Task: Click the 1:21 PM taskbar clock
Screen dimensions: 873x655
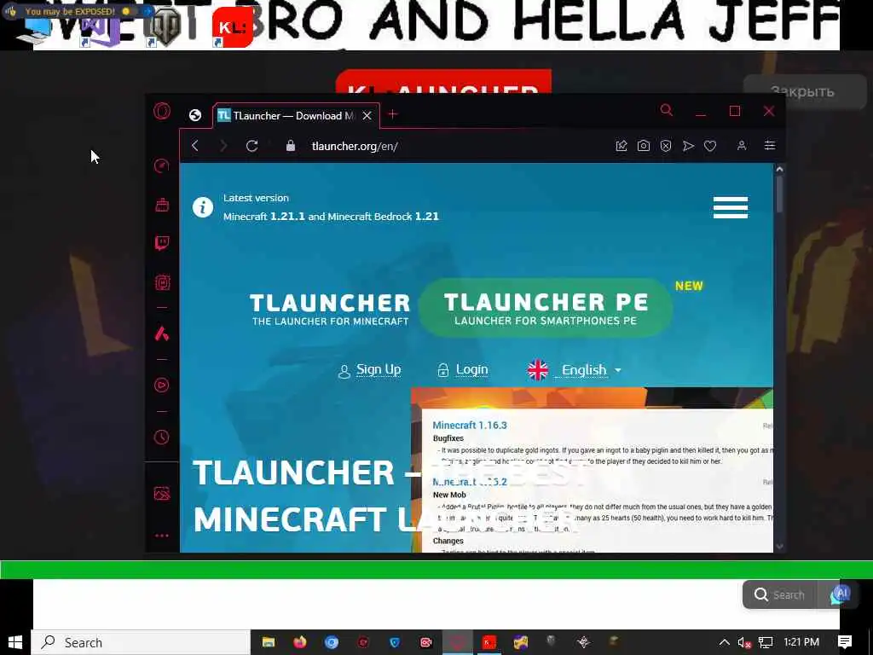Action: (x=801, y=642)
